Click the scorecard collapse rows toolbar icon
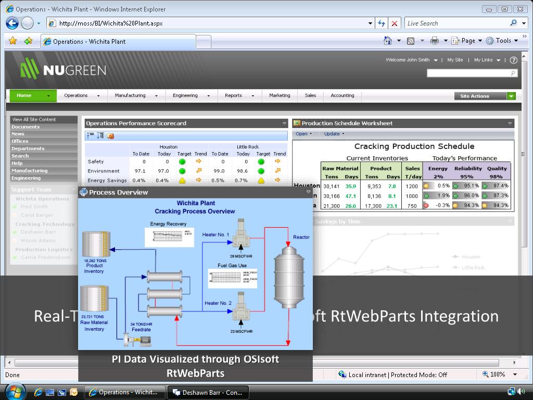 tap(90, 136)
